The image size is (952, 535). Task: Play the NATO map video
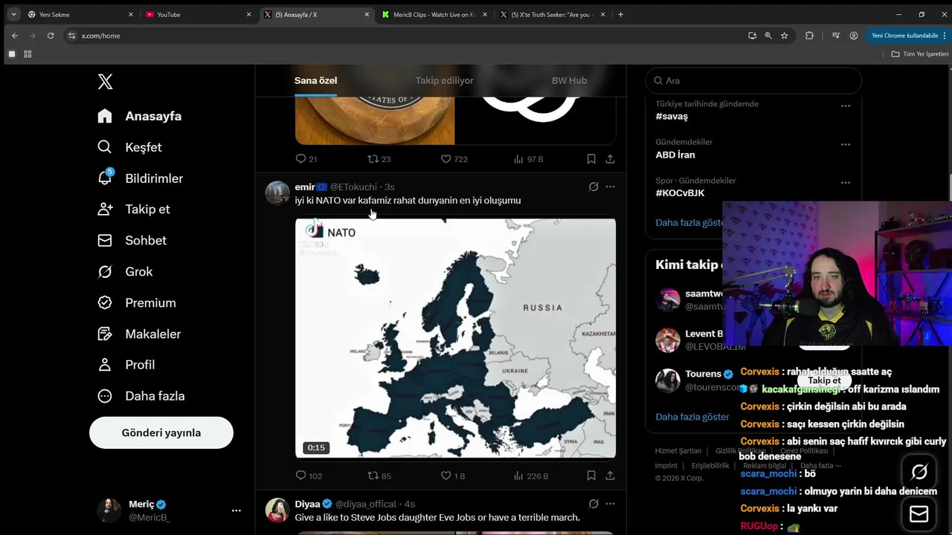(x=455, y=338)
